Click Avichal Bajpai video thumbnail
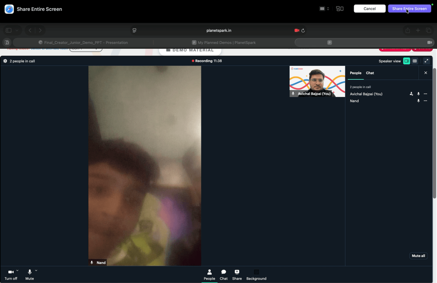This screenshot has height=283, width=437. 317,82
